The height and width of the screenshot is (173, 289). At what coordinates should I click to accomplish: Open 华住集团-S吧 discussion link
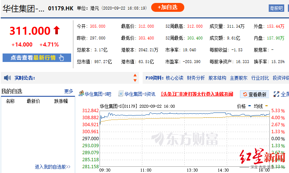tap(98, 94)
